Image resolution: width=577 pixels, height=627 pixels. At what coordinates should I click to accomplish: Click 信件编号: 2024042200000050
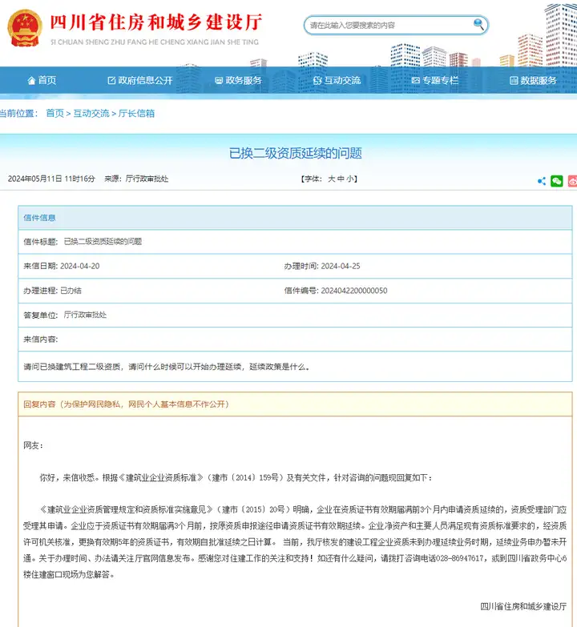point(336,291)
